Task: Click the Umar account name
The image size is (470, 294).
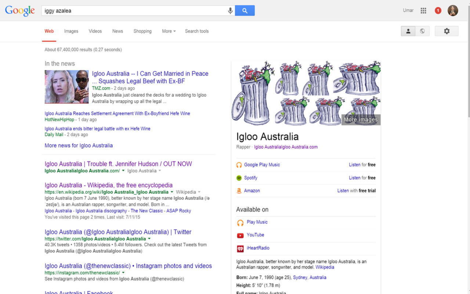Action: pos(408,11)
